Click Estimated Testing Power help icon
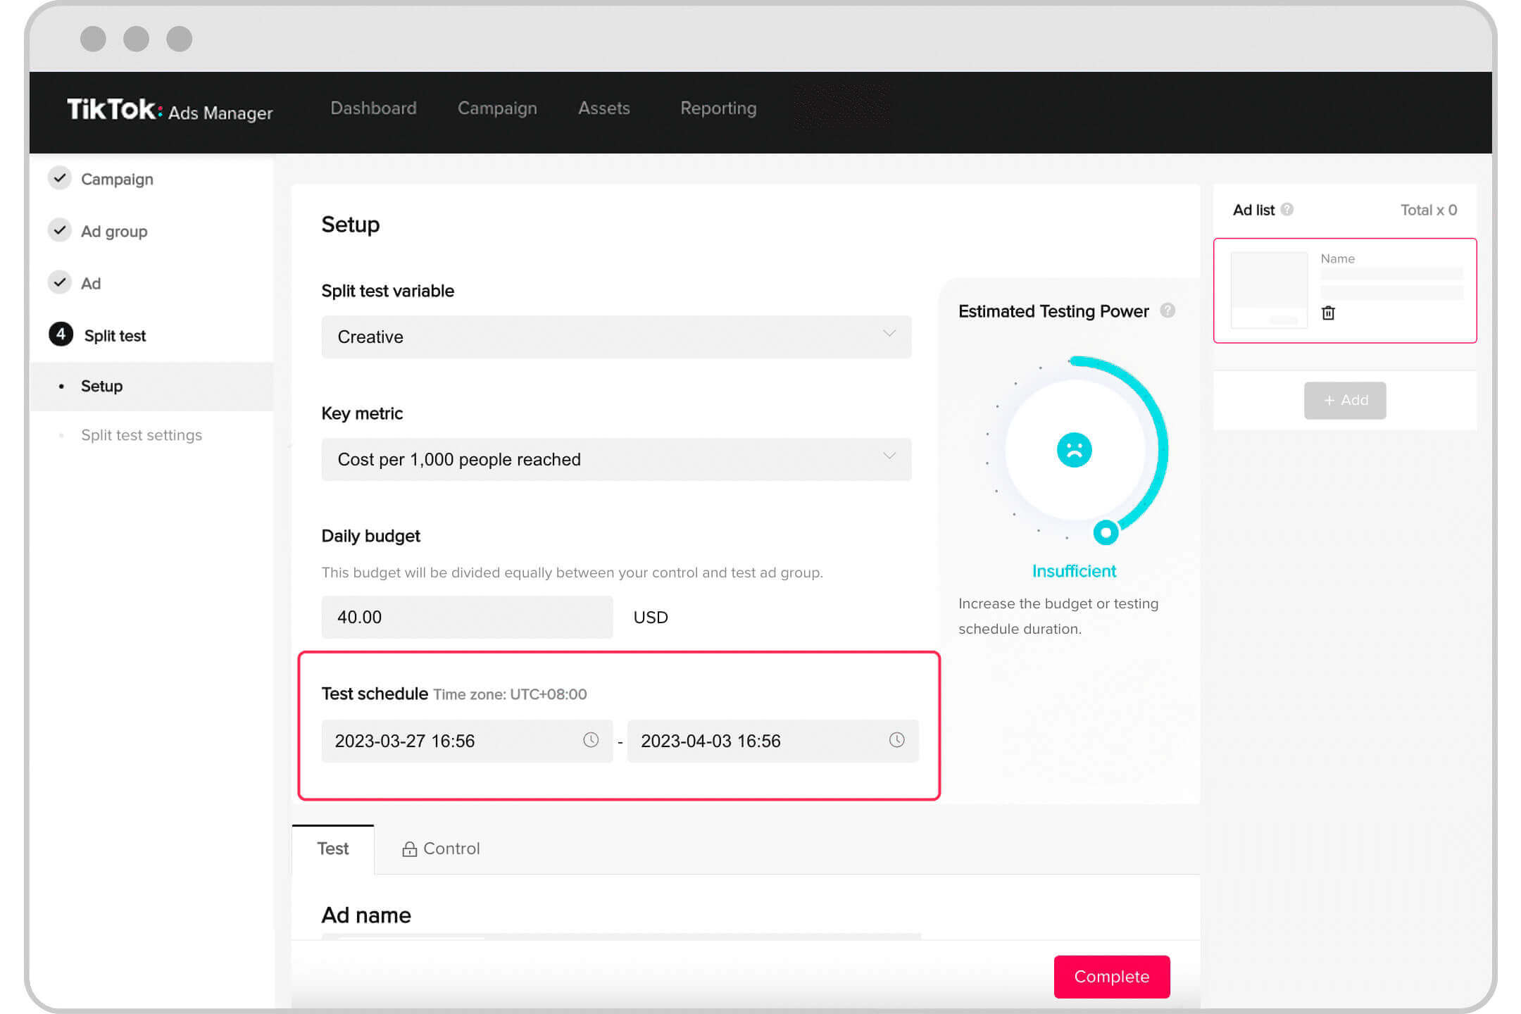1521x1014 pixels. click(x=1168, y=311)
